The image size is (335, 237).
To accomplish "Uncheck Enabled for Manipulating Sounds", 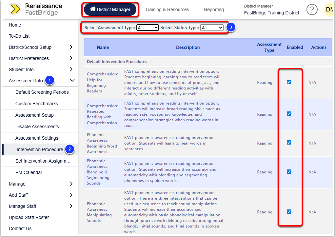I will point(289,211).
